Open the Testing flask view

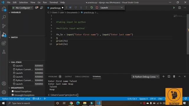pyautogui.click(x=4, y=52)
